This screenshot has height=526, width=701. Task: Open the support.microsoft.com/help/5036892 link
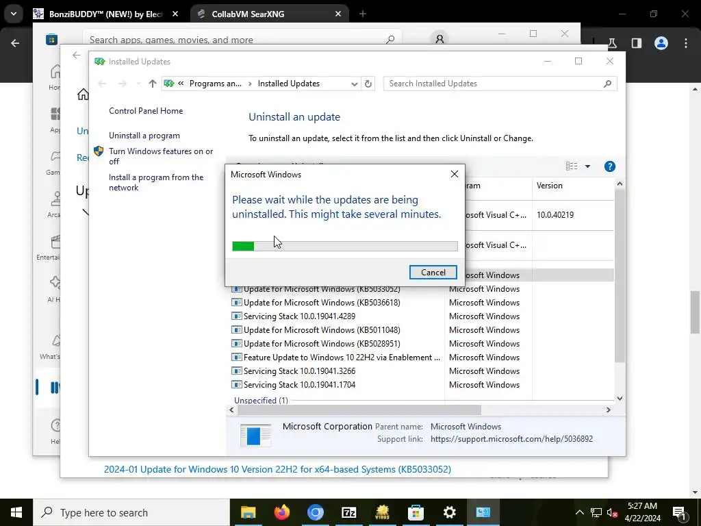(x=511, y=439)
